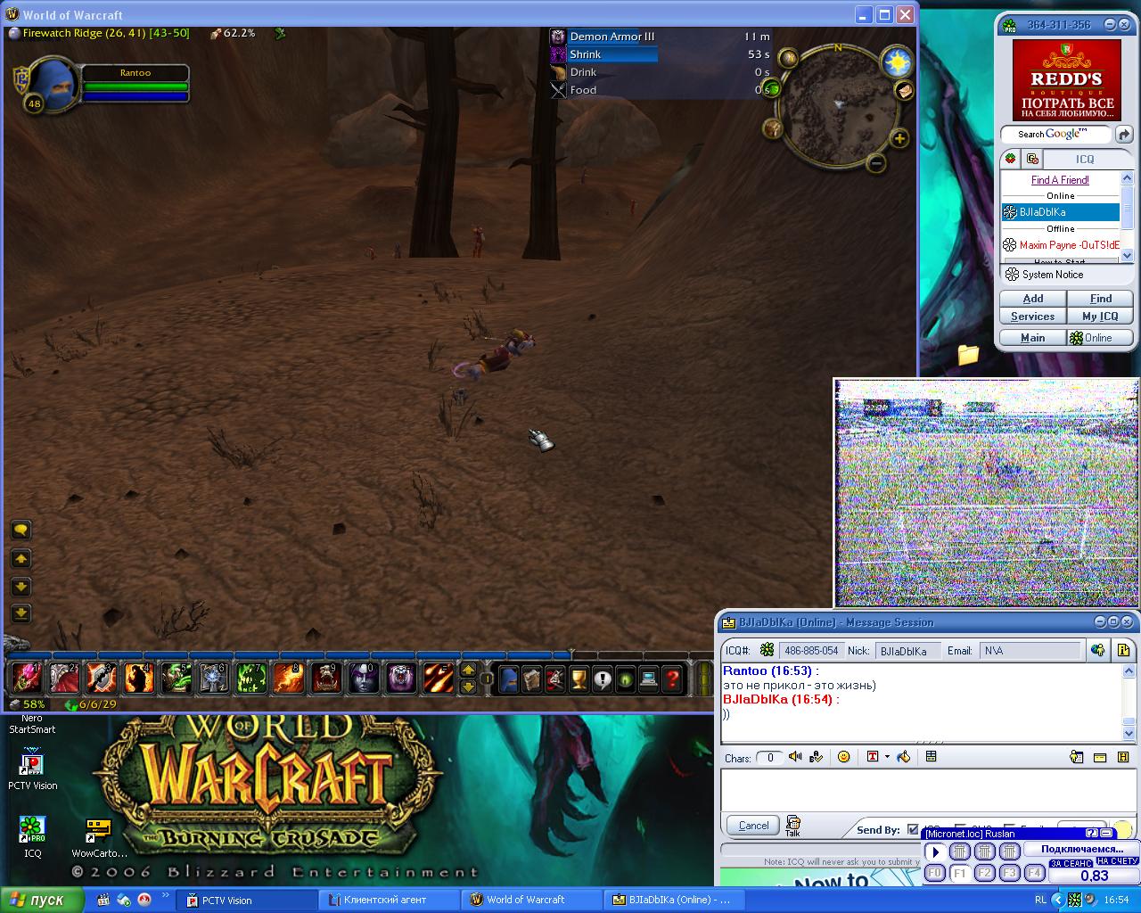Click the Find A Friend! link
Screen dimensions: 1141x913
1060,180
